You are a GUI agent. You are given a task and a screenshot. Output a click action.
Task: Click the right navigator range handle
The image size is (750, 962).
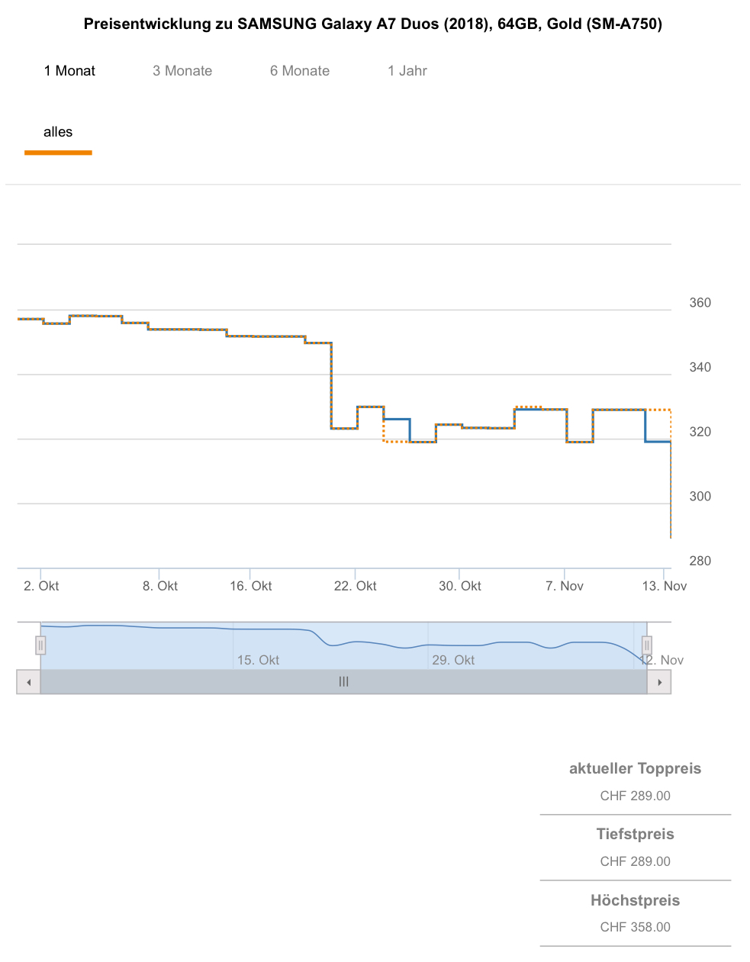[647, 645]
